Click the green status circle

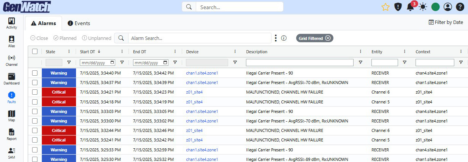coord(435,7)
